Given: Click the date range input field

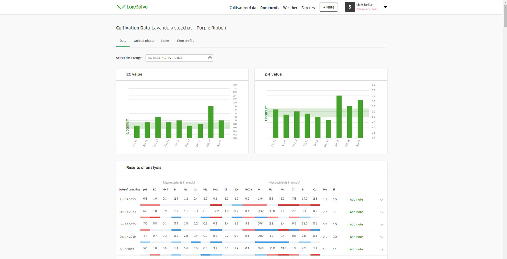Looking at the screenshot, I should tap(174, 58).
